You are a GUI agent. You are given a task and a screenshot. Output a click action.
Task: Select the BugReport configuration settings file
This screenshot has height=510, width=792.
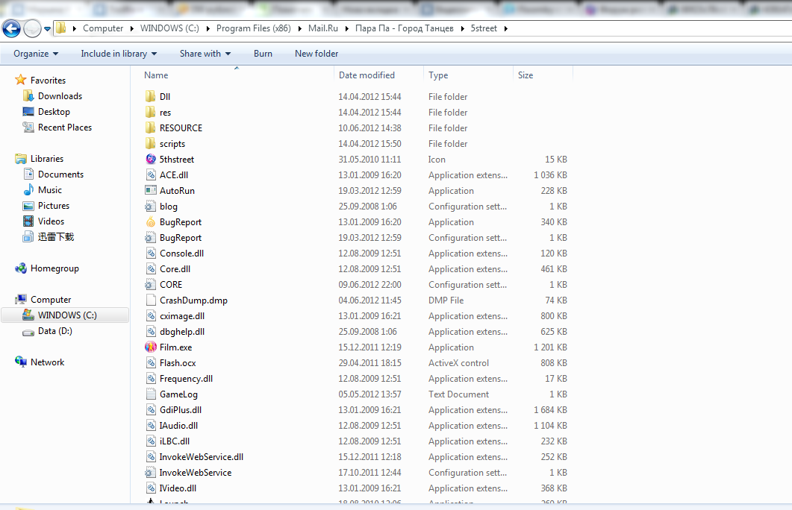pos(181,238)
